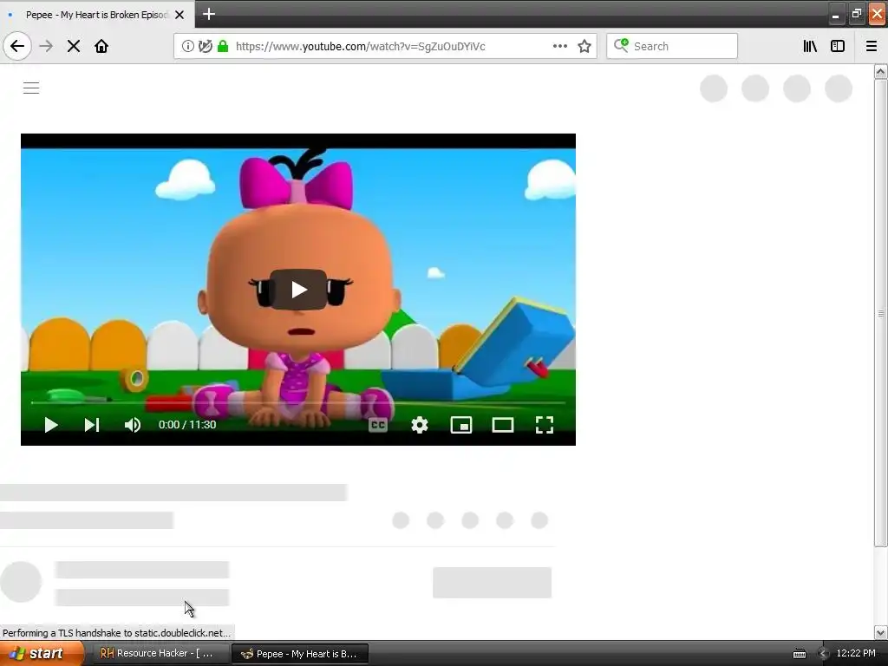888x666 pixels.
Task: Switch to theater mode
Action: click(x=503, y=425)
